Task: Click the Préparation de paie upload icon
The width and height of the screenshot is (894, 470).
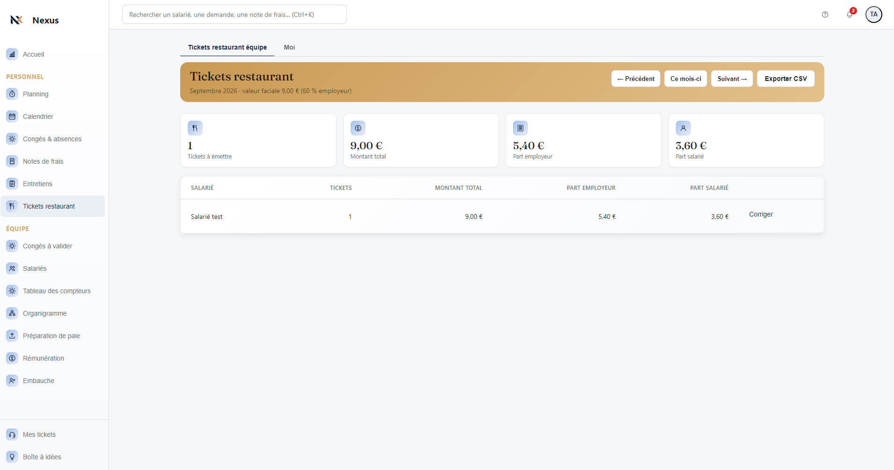Action: pyautogui.click(x=12, y=336)
